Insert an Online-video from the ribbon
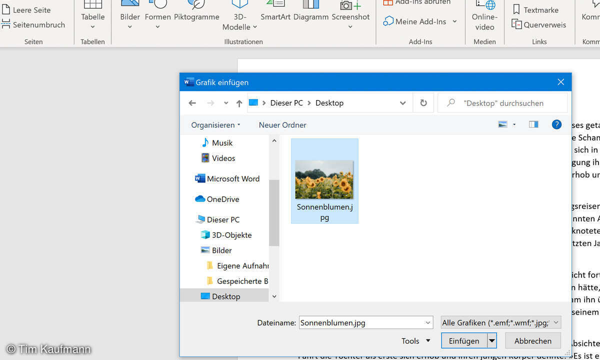 coord(484,15)
